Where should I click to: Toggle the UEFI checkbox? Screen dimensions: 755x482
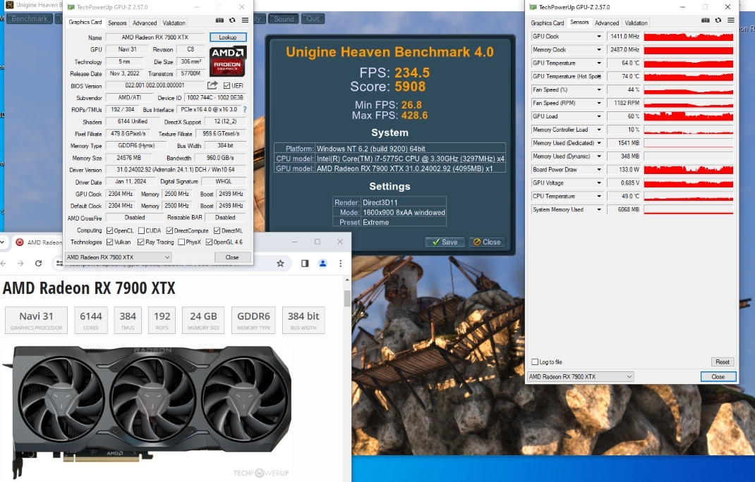226,86
